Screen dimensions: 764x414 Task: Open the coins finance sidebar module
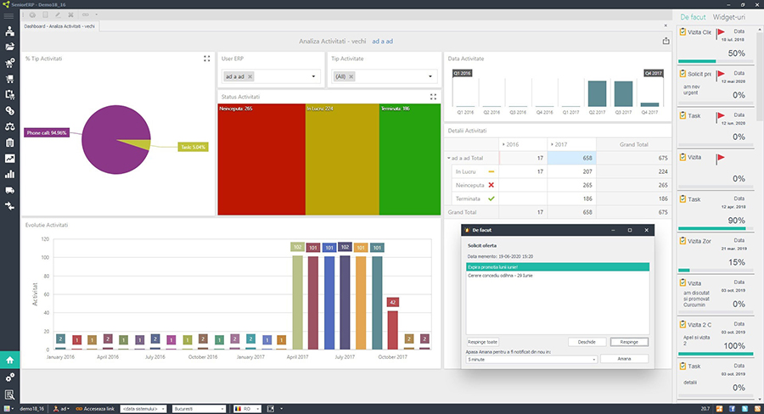(9, 110)
